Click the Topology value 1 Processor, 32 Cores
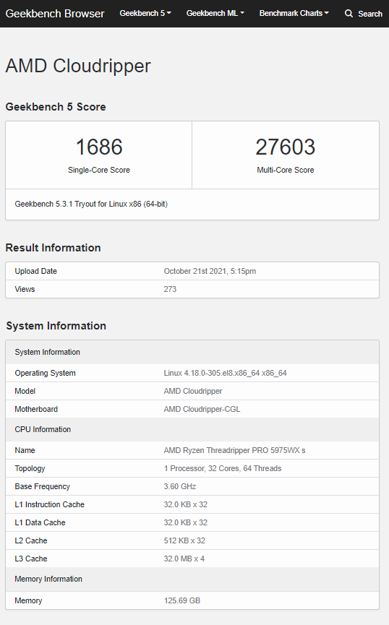389x625 pixels. pos(223,468)
